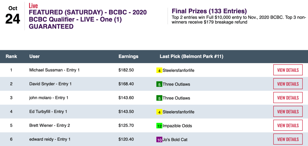Click yellow number 4 badge beside Michael Sussman's pick
The height and width of the screenshot is (146, 308).
(x=159, y=71)
